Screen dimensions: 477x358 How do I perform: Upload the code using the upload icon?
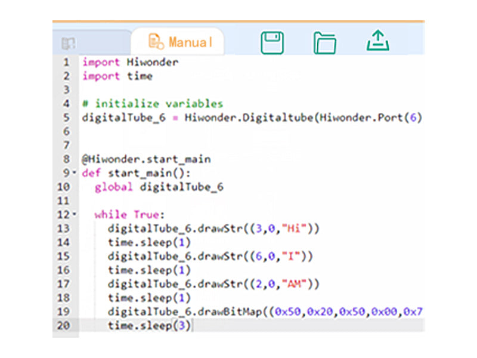(x=377, y=42)
